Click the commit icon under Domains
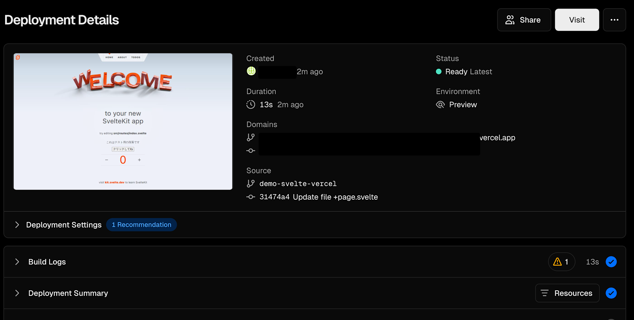This screenshot has width=634, height=320. (x=251, y=151)
